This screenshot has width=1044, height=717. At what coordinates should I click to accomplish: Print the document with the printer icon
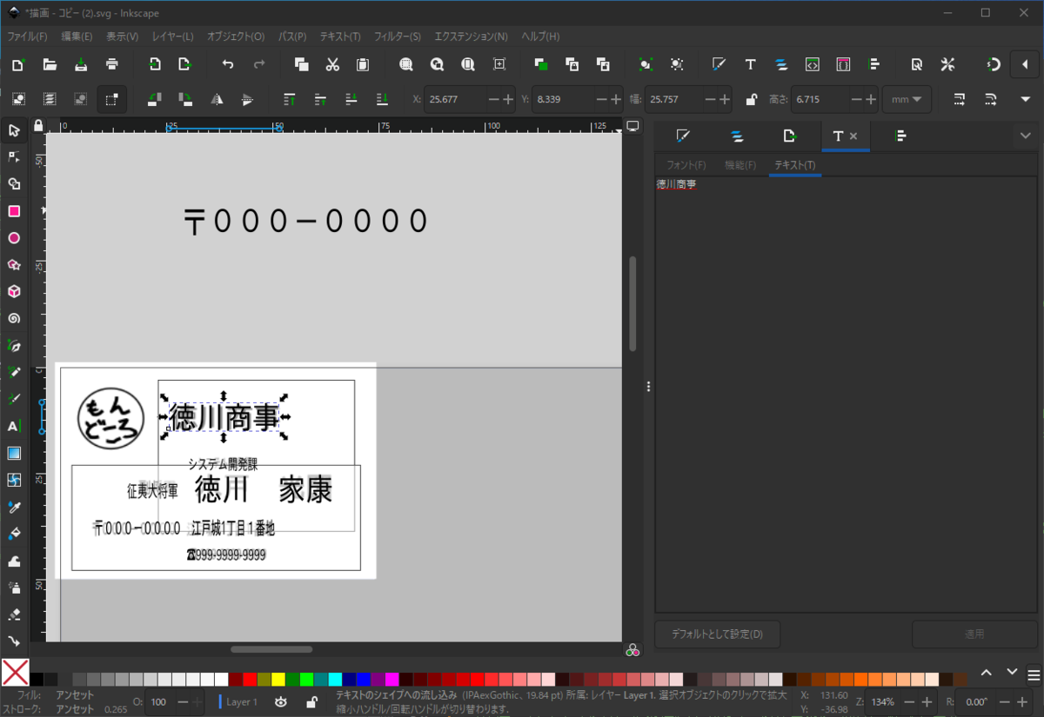[x=112, y=64]
